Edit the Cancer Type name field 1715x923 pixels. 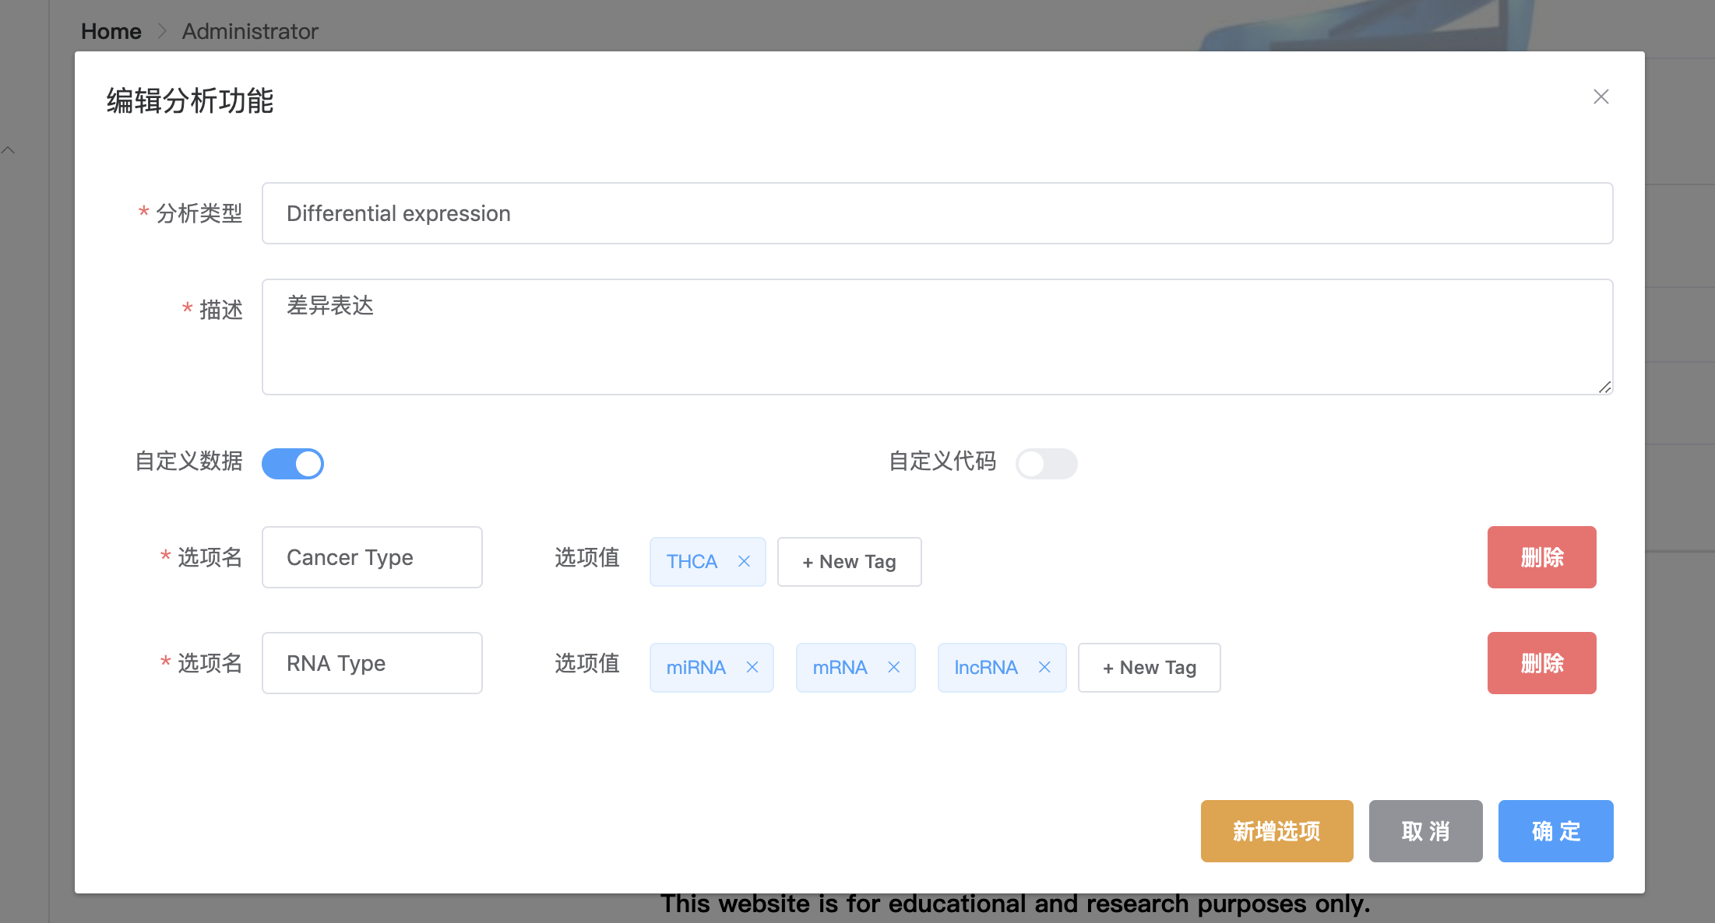372,557
